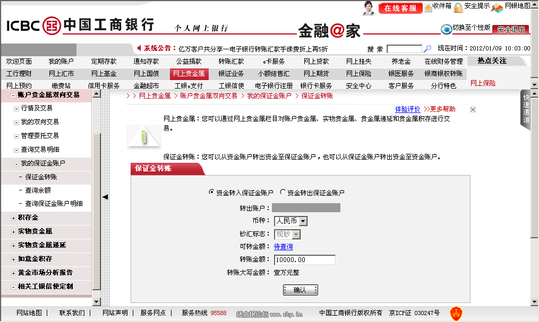Click sidebar scrollbar up arrow
Screen dimensions: 539x322
(x=96, y=94)
